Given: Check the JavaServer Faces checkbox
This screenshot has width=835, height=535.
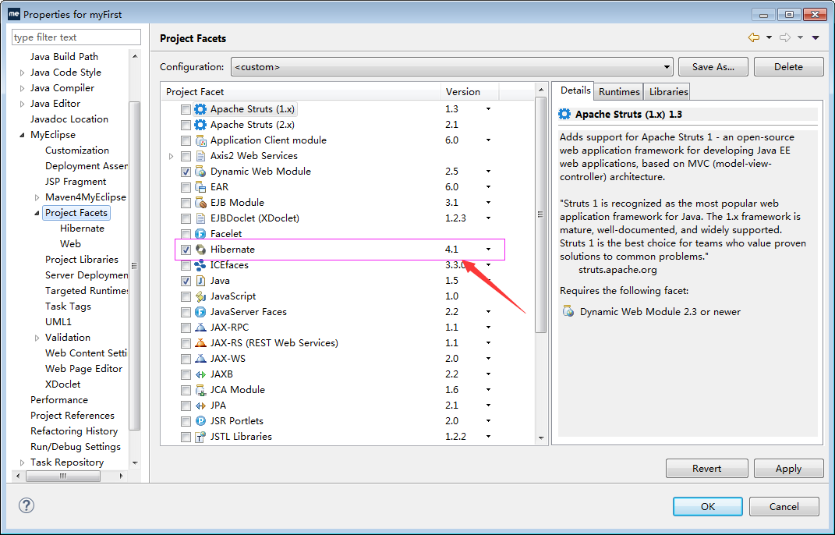Looking at the screenshot, I should pyautogui.click(x=186, y=312).
